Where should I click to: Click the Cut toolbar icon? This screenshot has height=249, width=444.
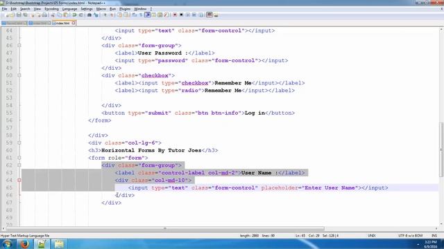pos(53,15)
